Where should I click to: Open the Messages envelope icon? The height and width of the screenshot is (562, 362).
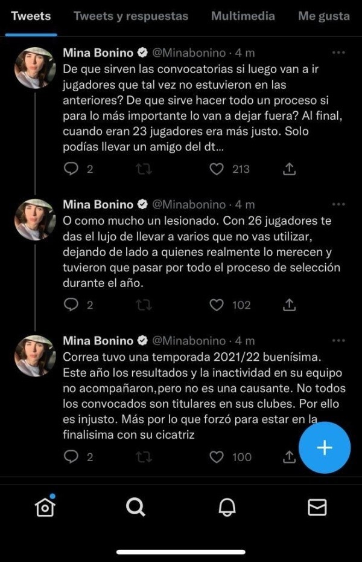[317, 508]
